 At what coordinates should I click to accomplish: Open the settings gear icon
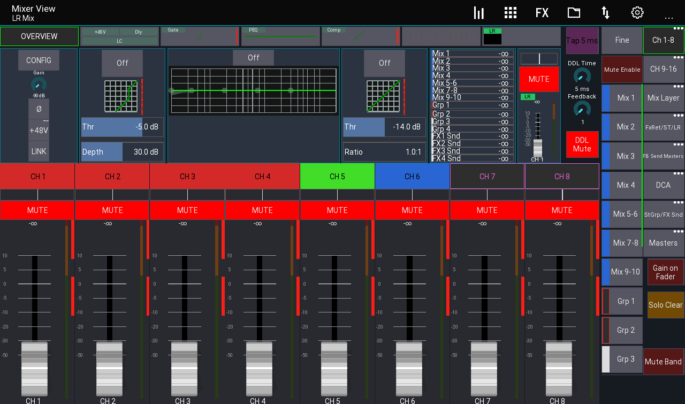pyautogui.click(x=637, y=12)
